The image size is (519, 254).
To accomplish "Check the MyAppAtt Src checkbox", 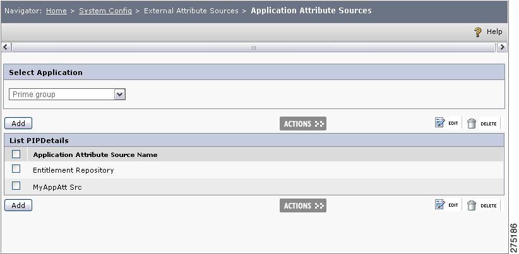I will pyautogui.click(x=16, y=186).
